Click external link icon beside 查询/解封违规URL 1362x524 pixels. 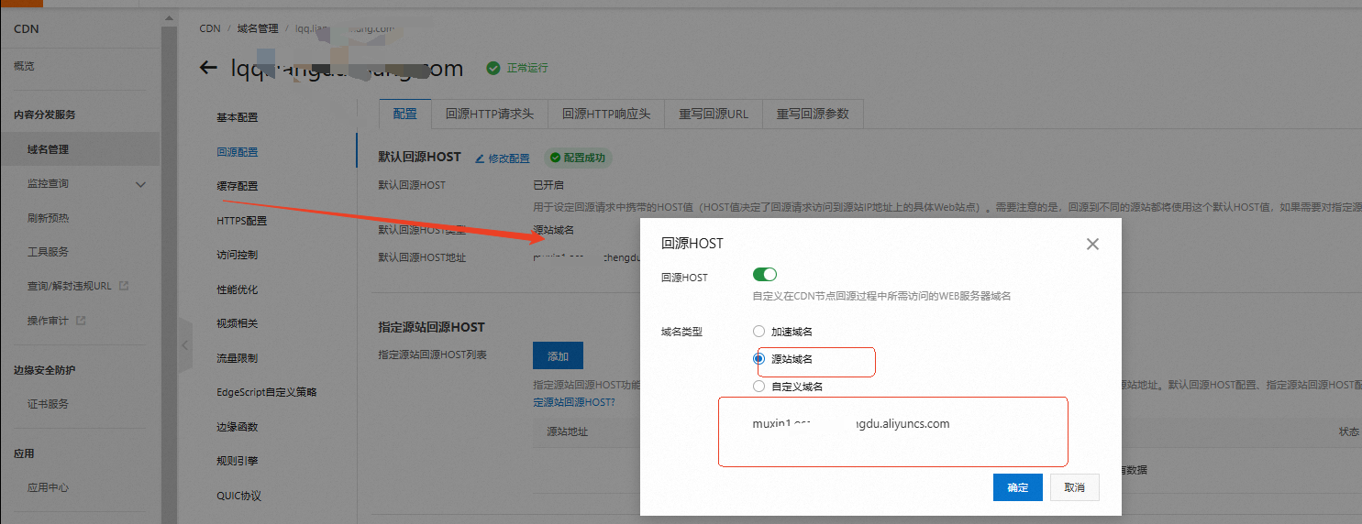(x=124, y=286)
